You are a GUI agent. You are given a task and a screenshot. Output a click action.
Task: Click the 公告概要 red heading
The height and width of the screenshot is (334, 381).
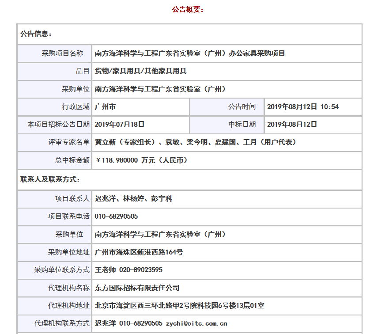(188, 9)
